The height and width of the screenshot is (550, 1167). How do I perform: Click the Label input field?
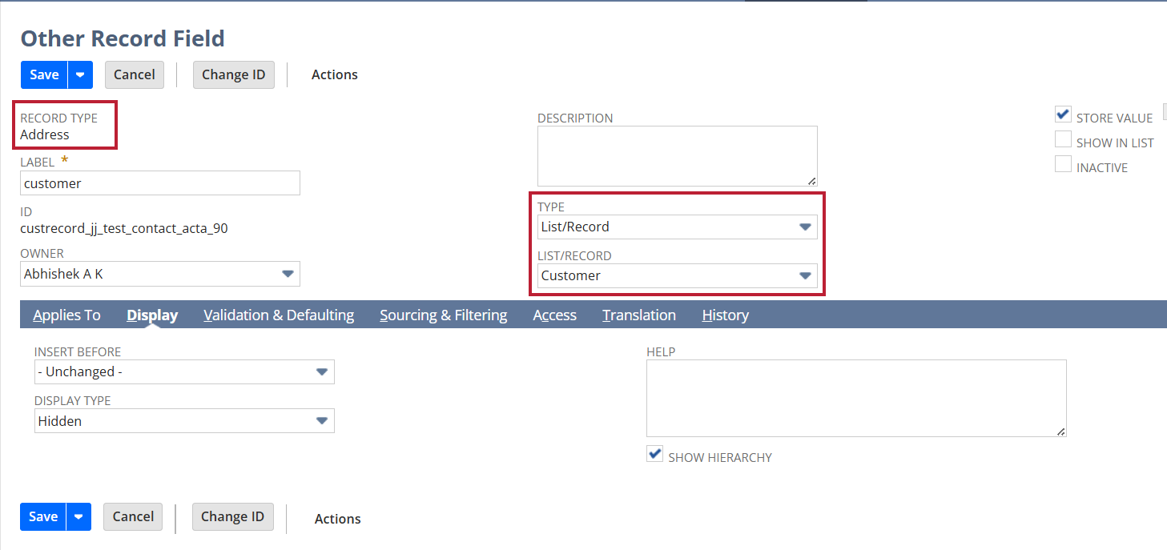pos(159,183)
